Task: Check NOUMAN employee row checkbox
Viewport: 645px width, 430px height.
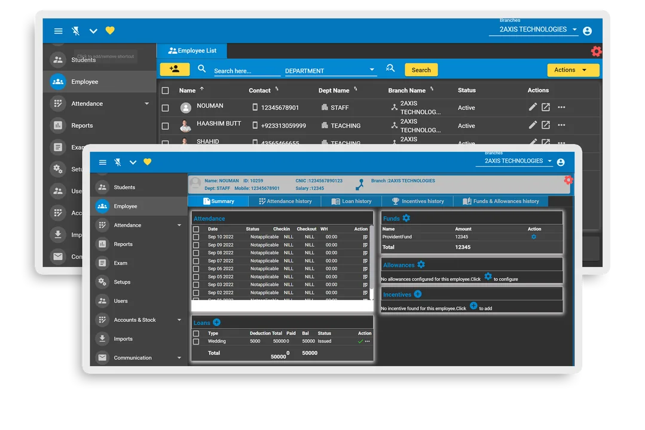Action: [x=166, y=107]
